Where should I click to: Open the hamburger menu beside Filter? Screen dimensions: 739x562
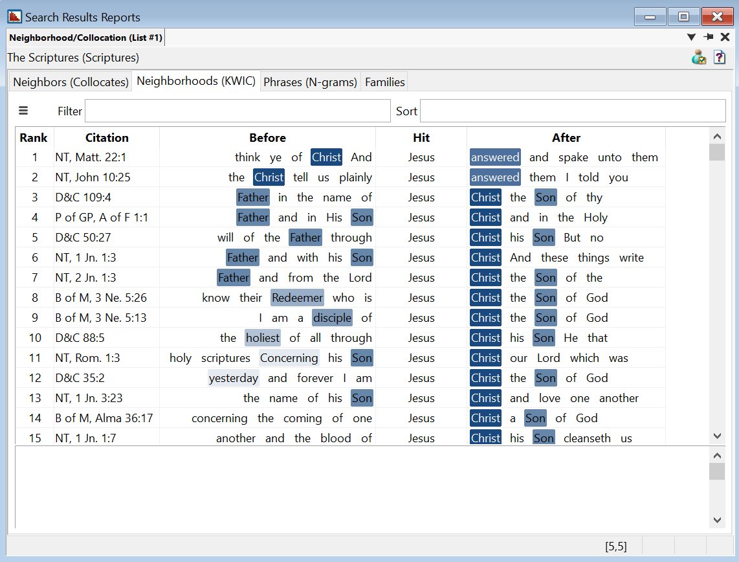pyautogui.click(x=23, y=111)
